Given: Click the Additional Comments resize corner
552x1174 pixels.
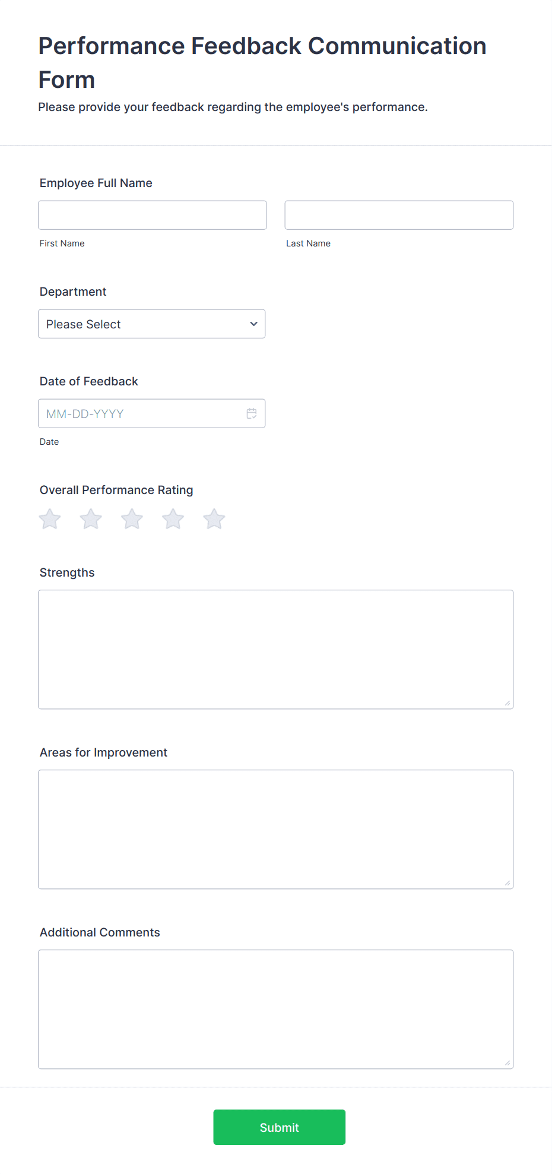Looking at the screenshot, I should pos(507,1064).
